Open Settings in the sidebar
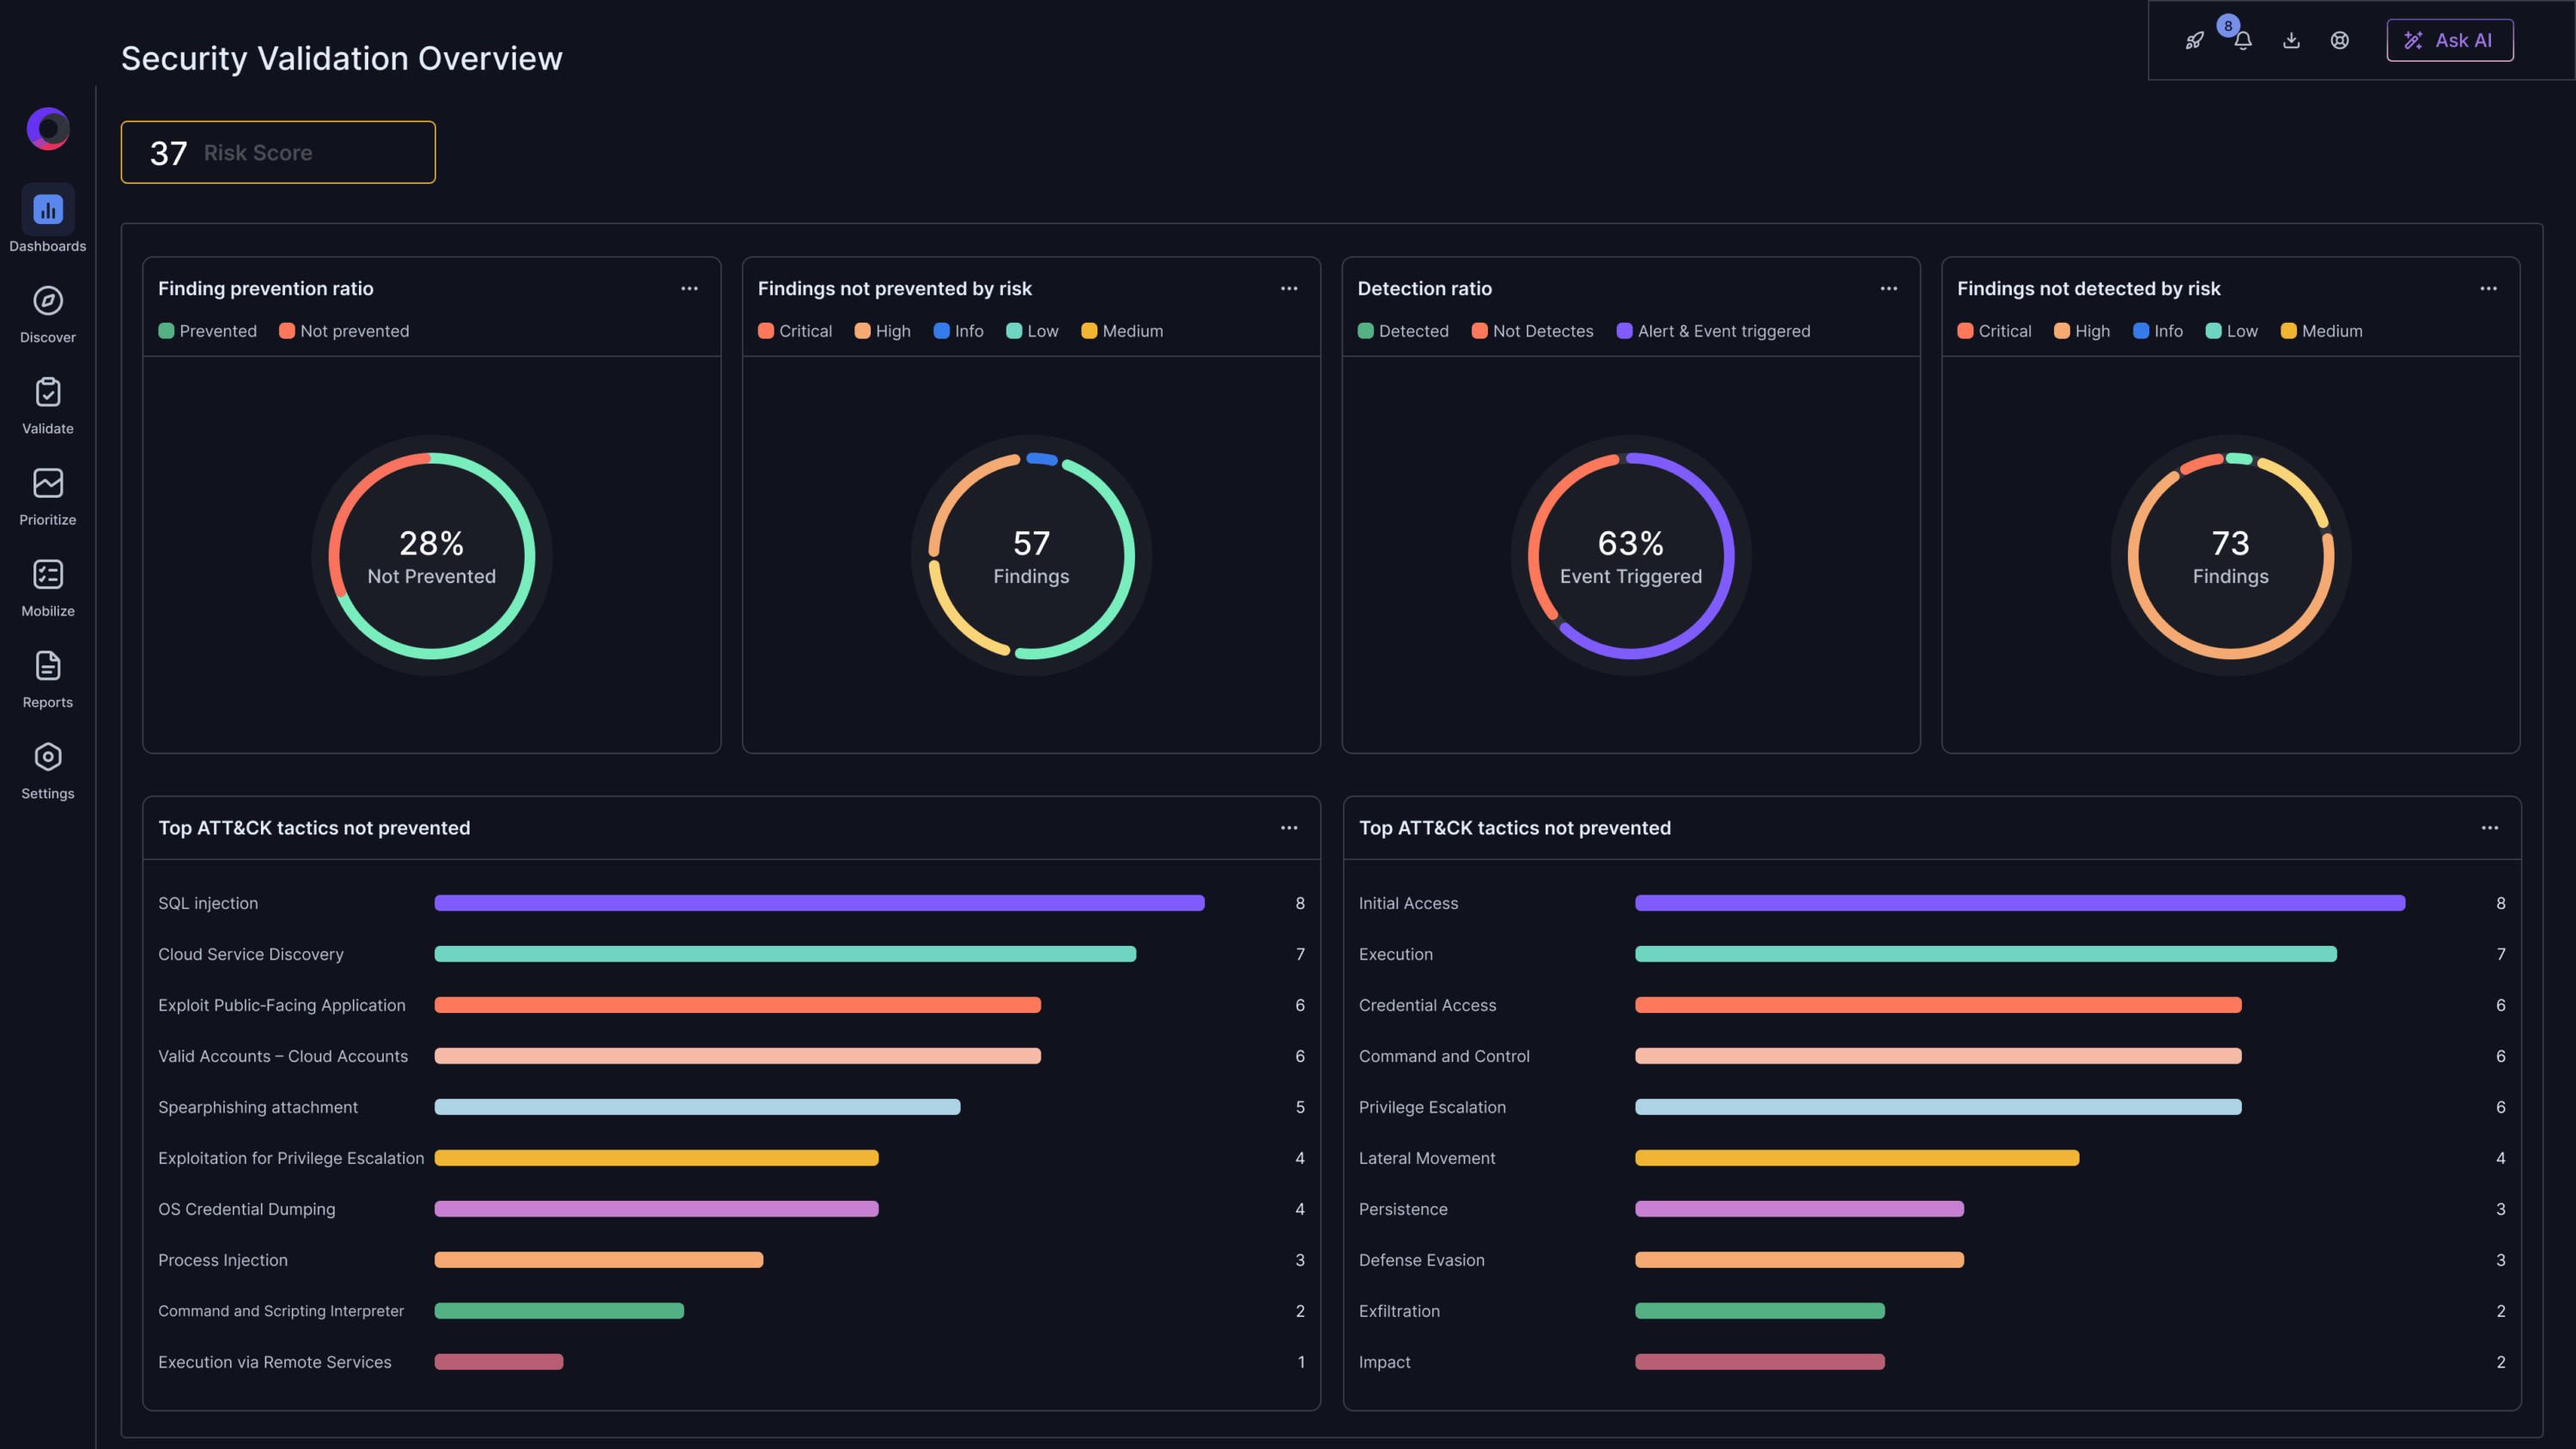Image resolution: width=2576 pixels, height=1449 pixels. click(x=48, y=758)
